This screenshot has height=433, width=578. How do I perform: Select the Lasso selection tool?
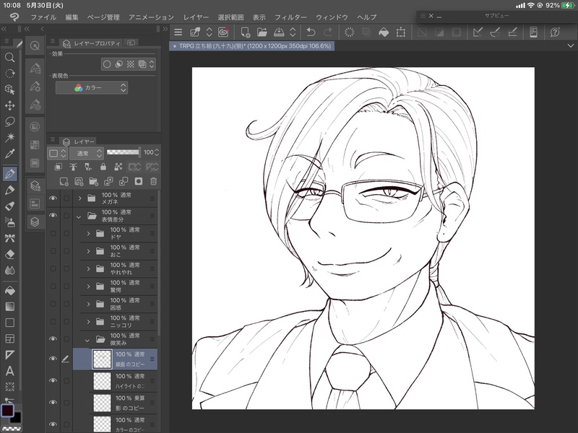pyautogui.click(x=10, y=121)
